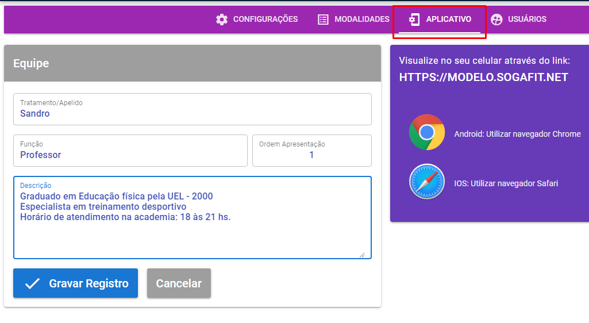589x323 pixels.
Task: Open the CONFIGURAÇÕES tab label
Action: coord(265,20)
